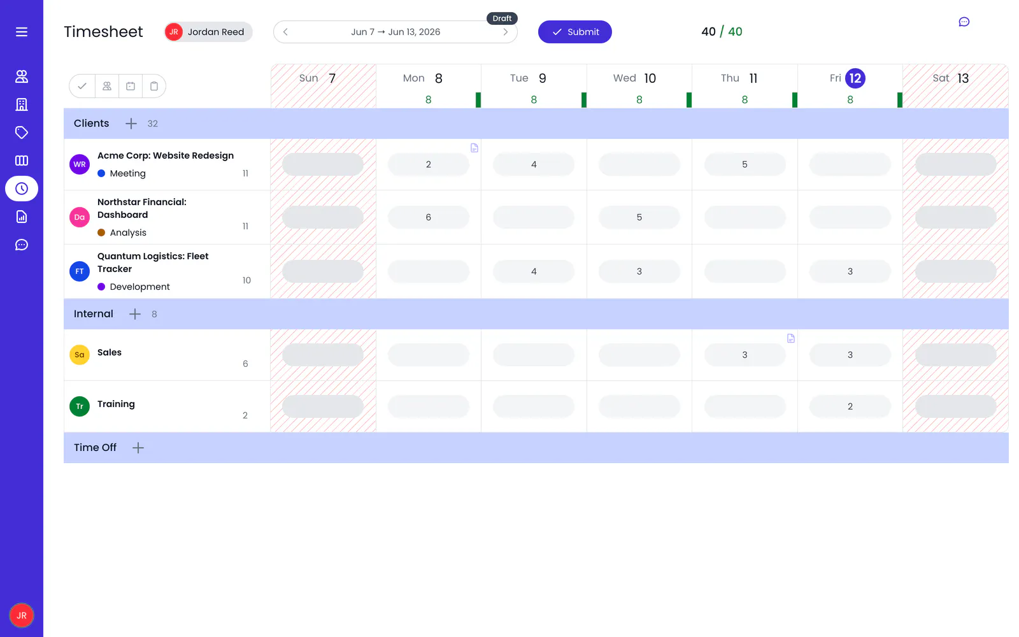Edit Quantum Logistics Friday cell showing 3
Viewport: 1019px width, 637px height.
coord(850,271)
